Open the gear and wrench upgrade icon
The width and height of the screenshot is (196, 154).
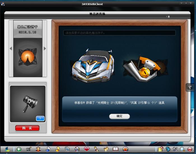coord(67,149)
